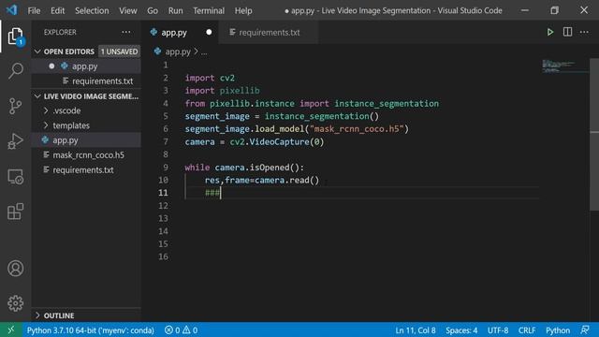The width and height of the screenshot is (599, 337).
Task: Open Explorer views and more actions ellipsis
Action: [126, 32]
